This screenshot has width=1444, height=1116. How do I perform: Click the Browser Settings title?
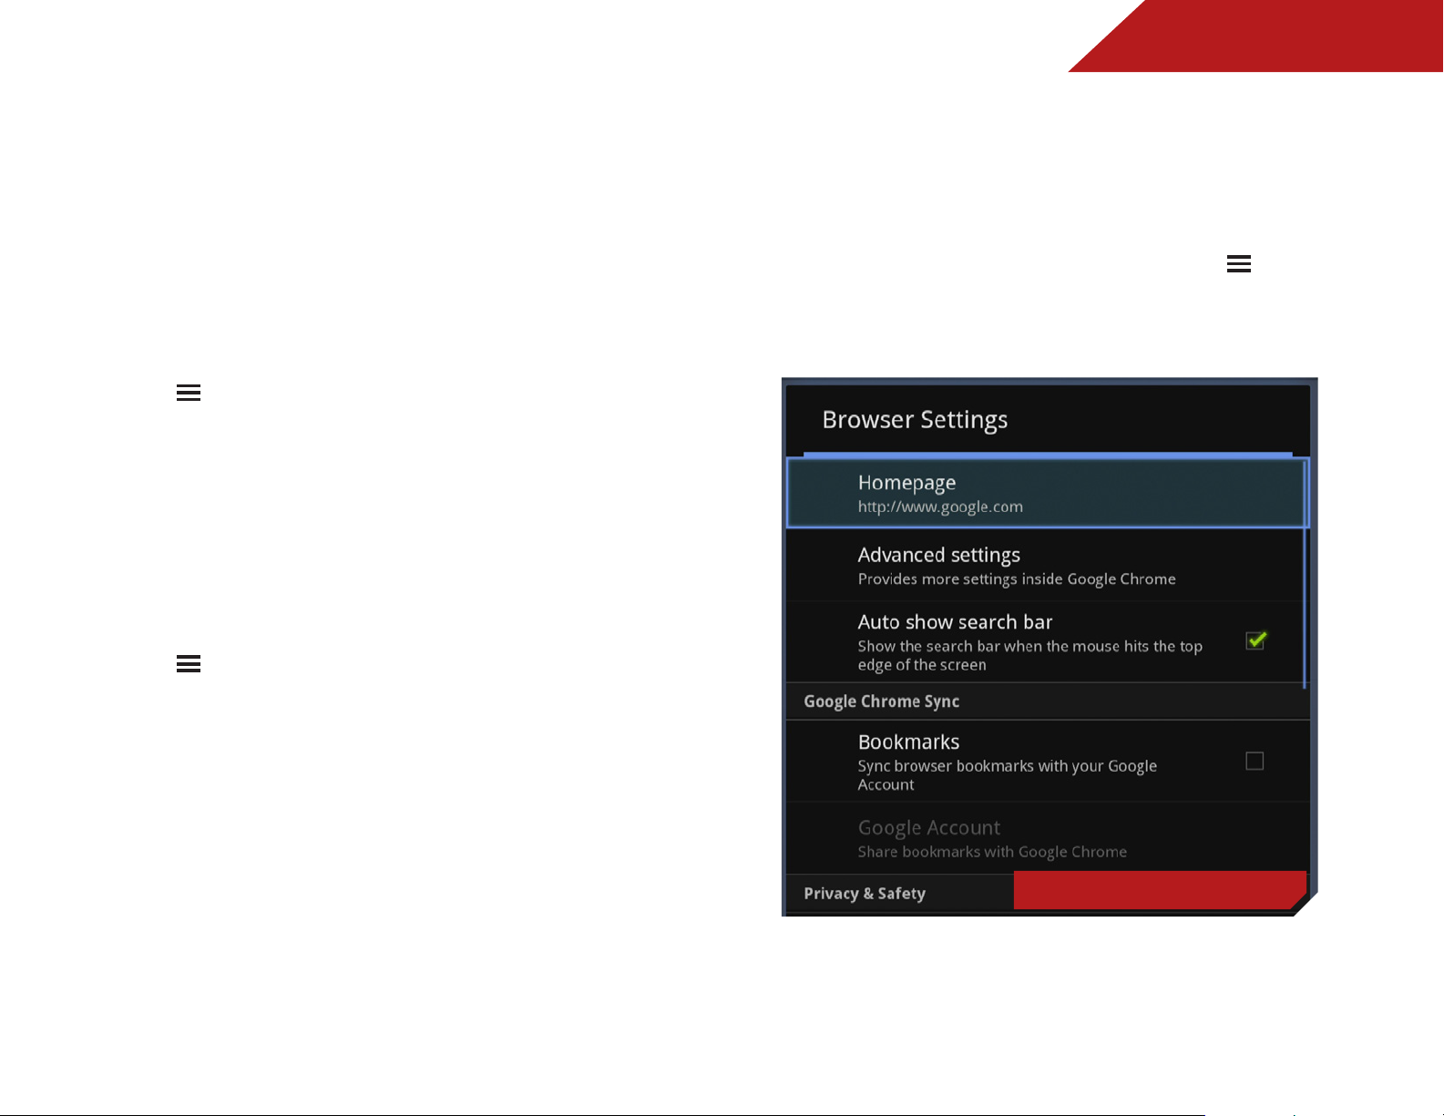[915, 420]
